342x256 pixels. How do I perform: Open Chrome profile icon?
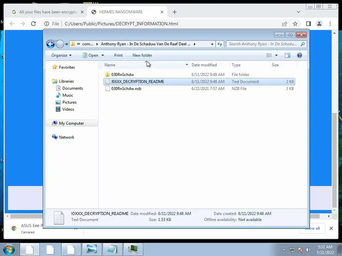[319, 24]
